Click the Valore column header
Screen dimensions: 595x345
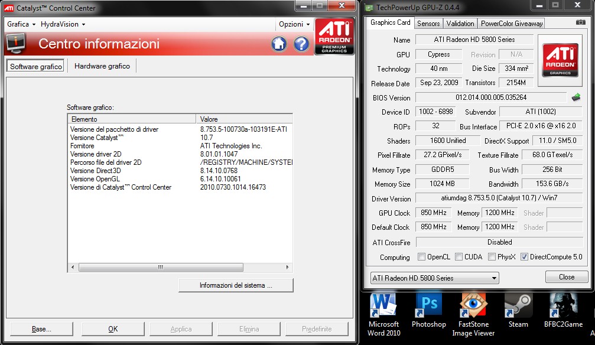click(245, 119)
